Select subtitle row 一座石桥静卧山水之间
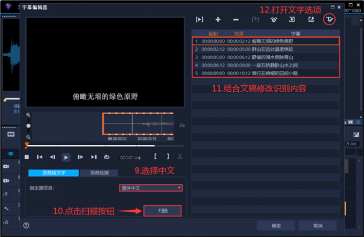 (x=266, y=65)
